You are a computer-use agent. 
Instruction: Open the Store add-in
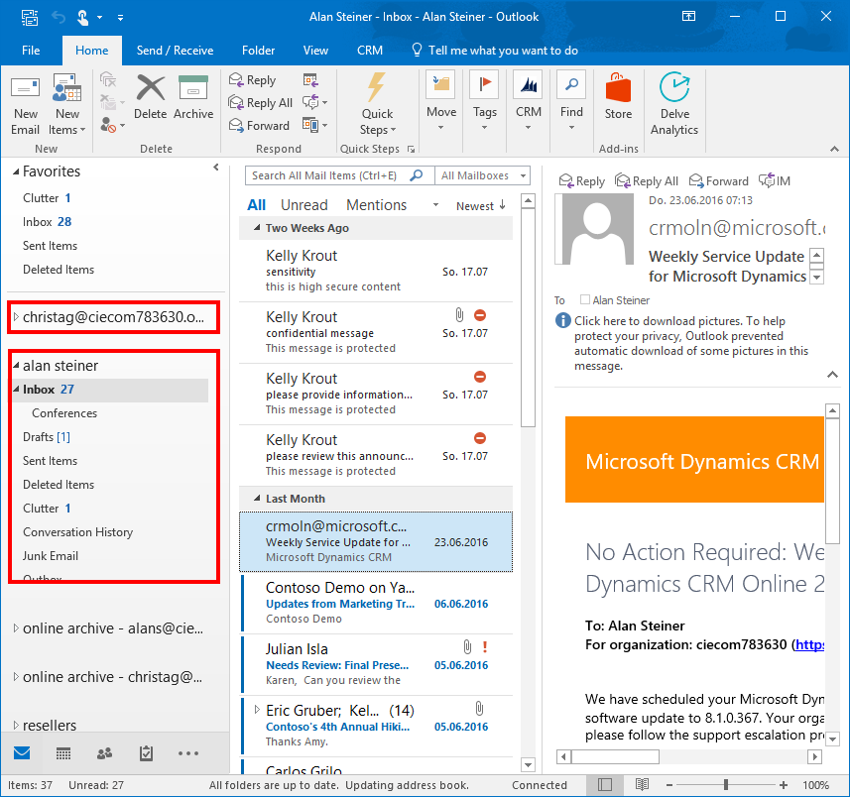(x=618, y=98)
